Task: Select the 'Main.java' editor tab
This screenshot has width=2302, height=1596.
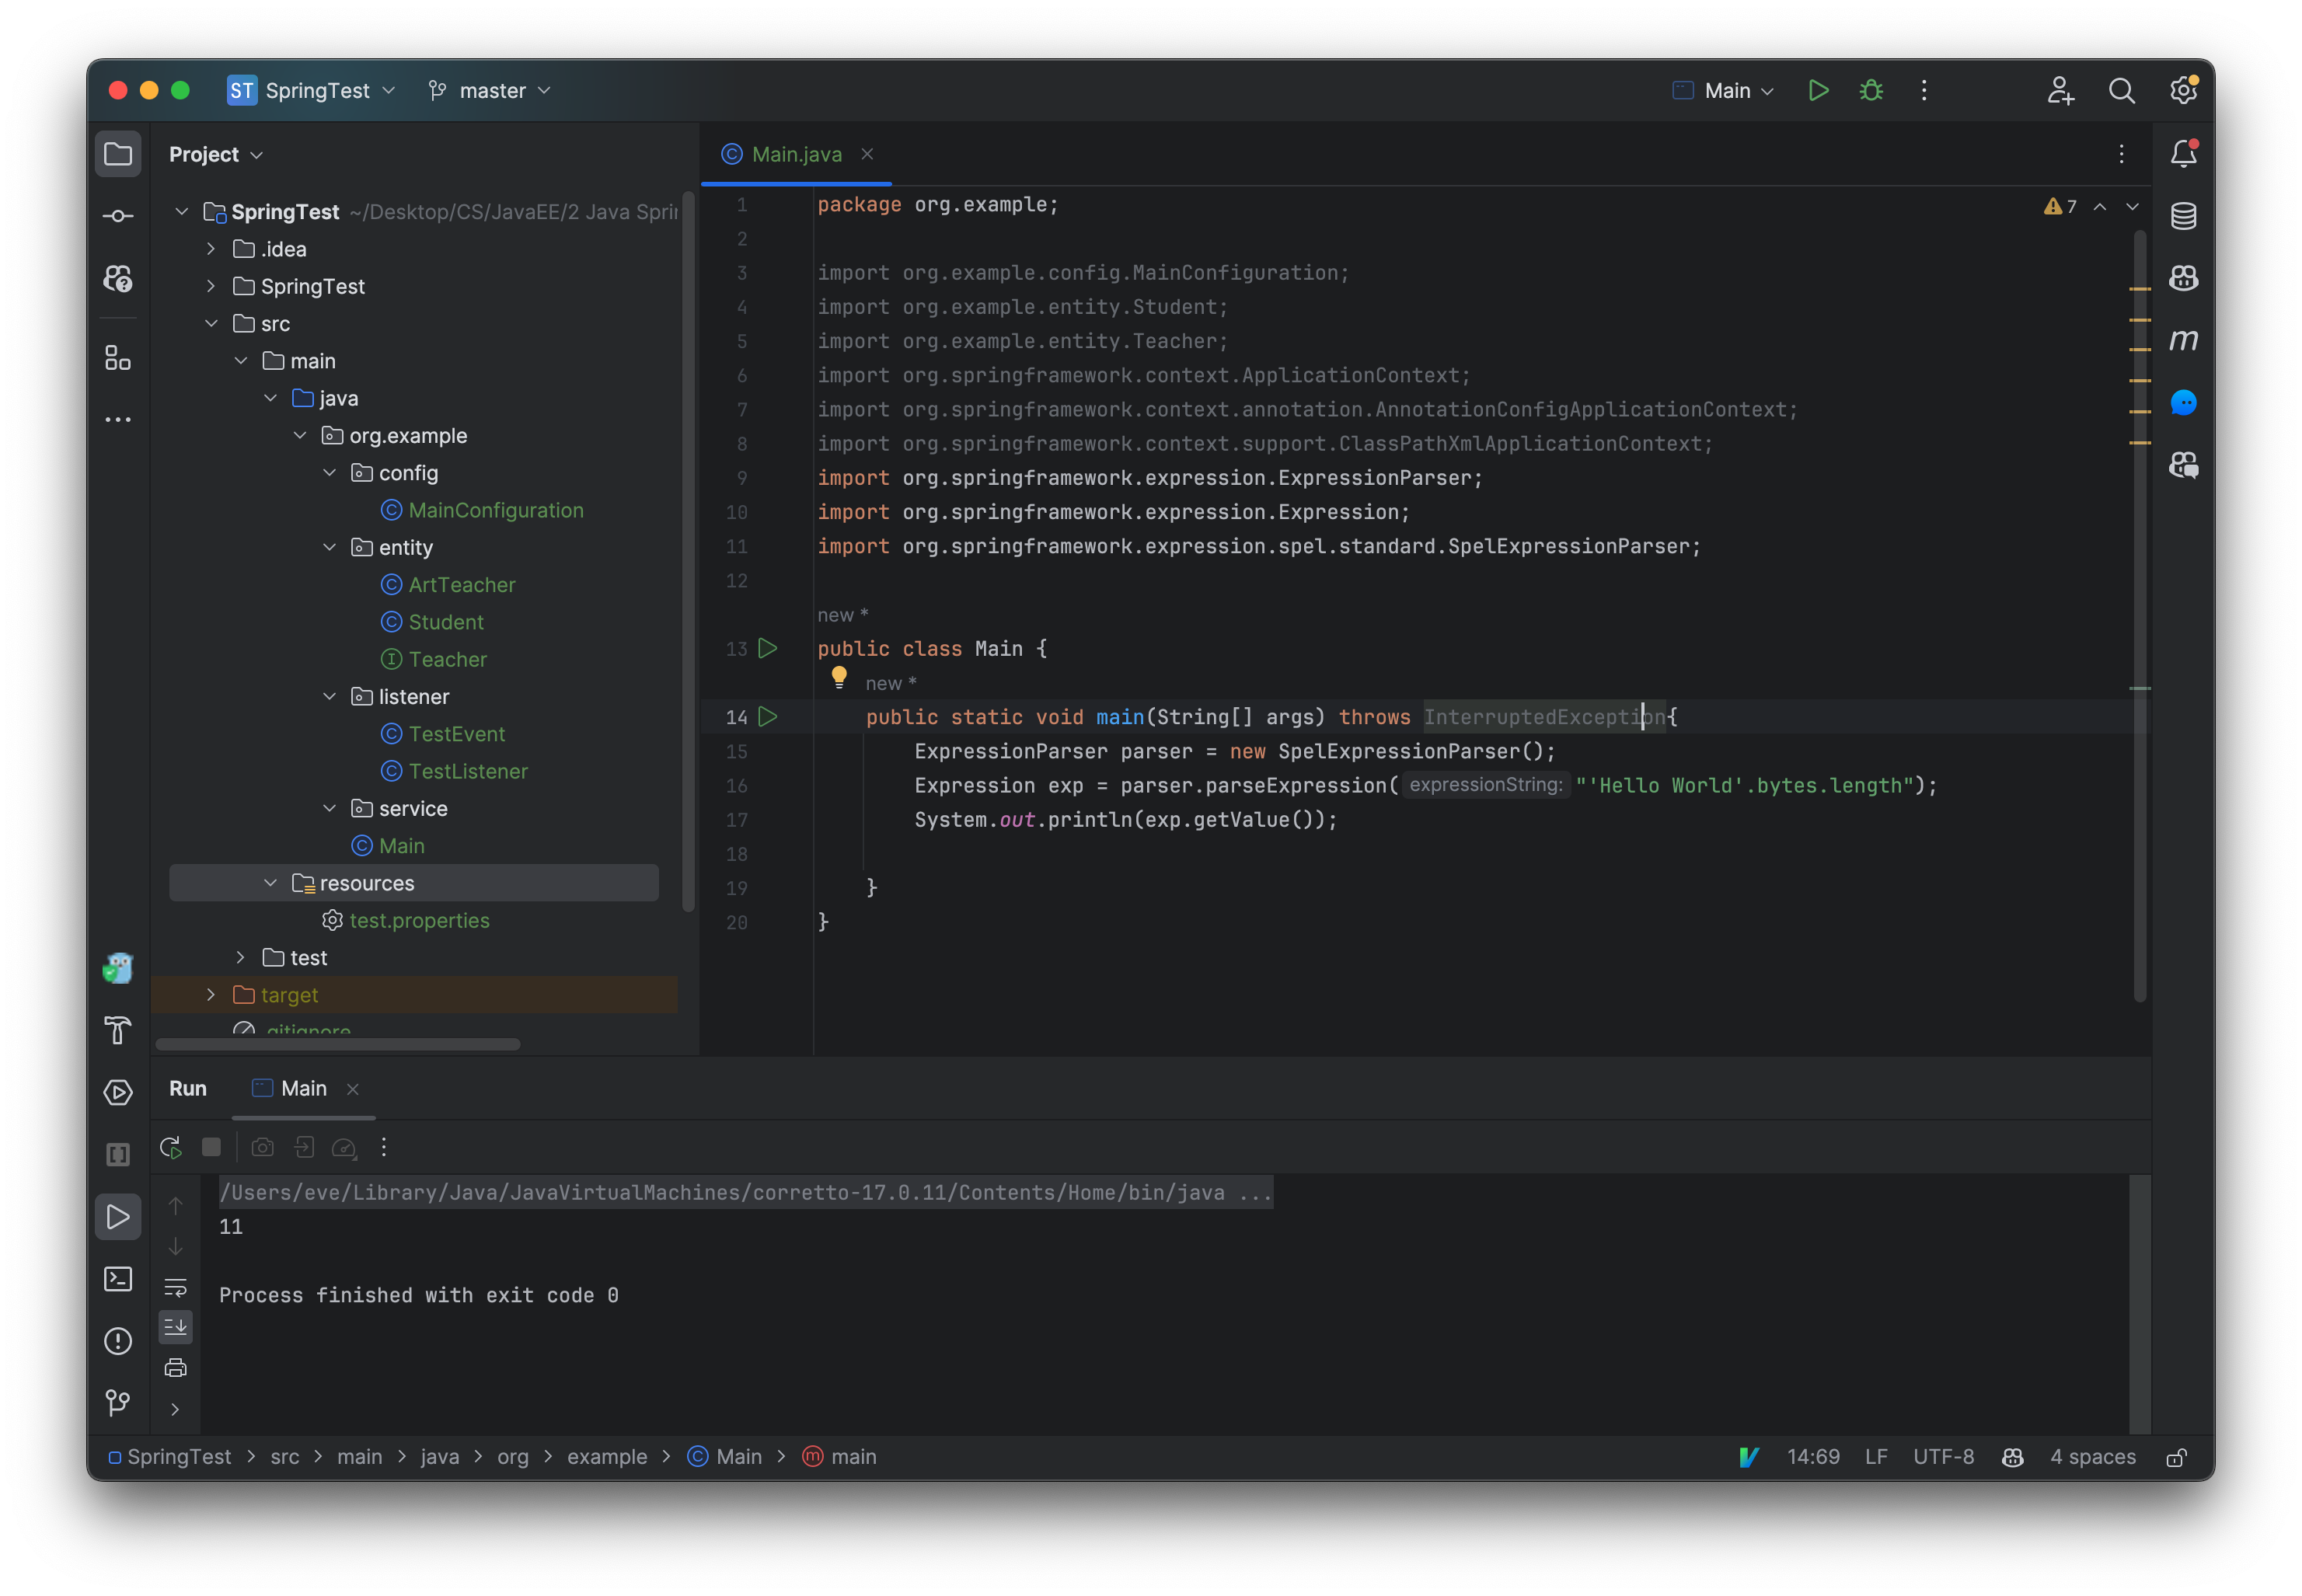Action: pos(796,154)
